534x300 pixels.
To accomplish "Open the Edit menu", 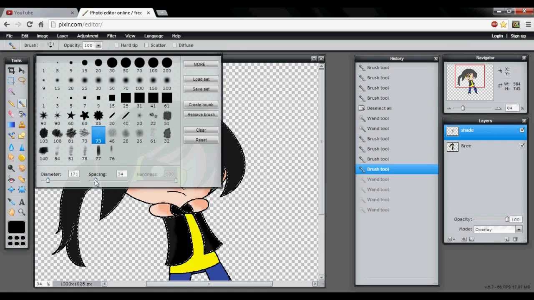I will click(25, 36).
